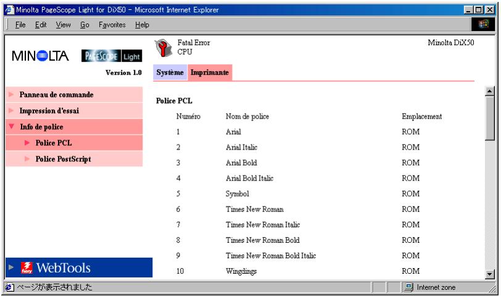Click the Nom de police header
Viewport: 501px width, 296px height.
point(247,116)
